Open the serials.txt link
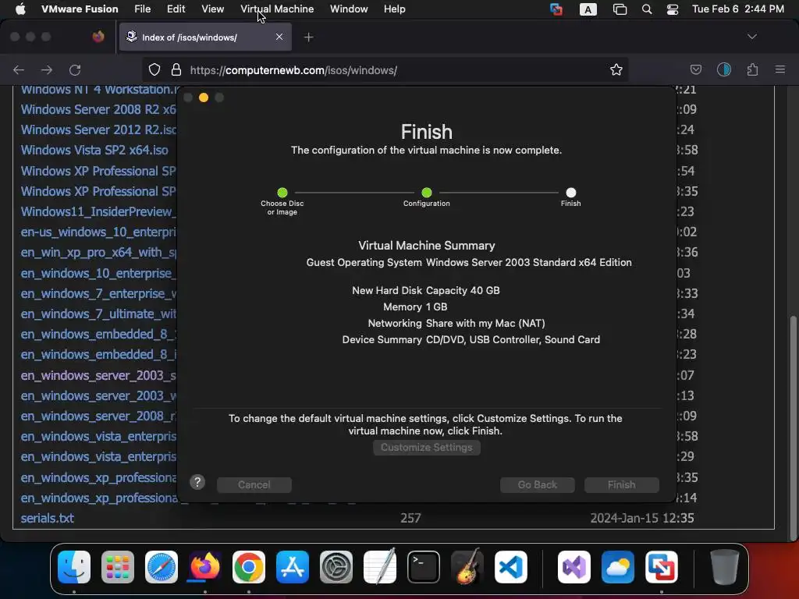This screenshot has height=599, width=799. [x=47, y=519]
